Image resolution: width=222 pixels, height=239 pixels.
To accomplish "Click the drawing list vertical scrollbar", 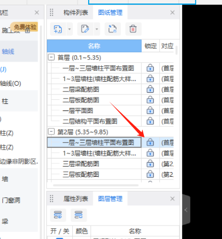I will (177, 50).
